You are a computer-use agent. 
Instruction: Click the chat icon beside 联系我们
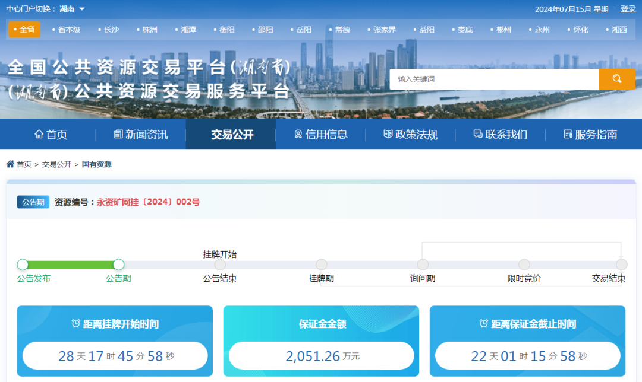tap(478, 135)
